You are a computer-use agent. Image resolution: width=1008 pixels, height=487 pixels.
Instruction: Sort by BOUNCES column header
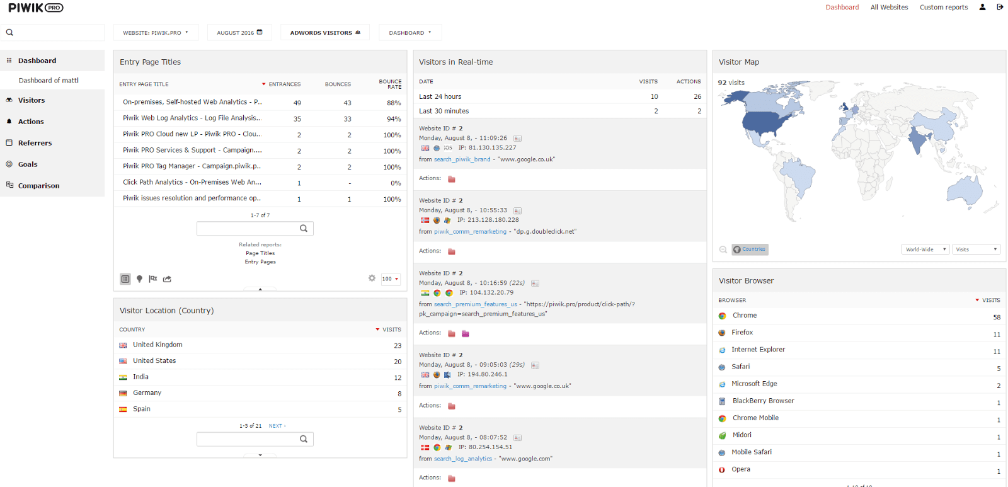pos(338,84)
